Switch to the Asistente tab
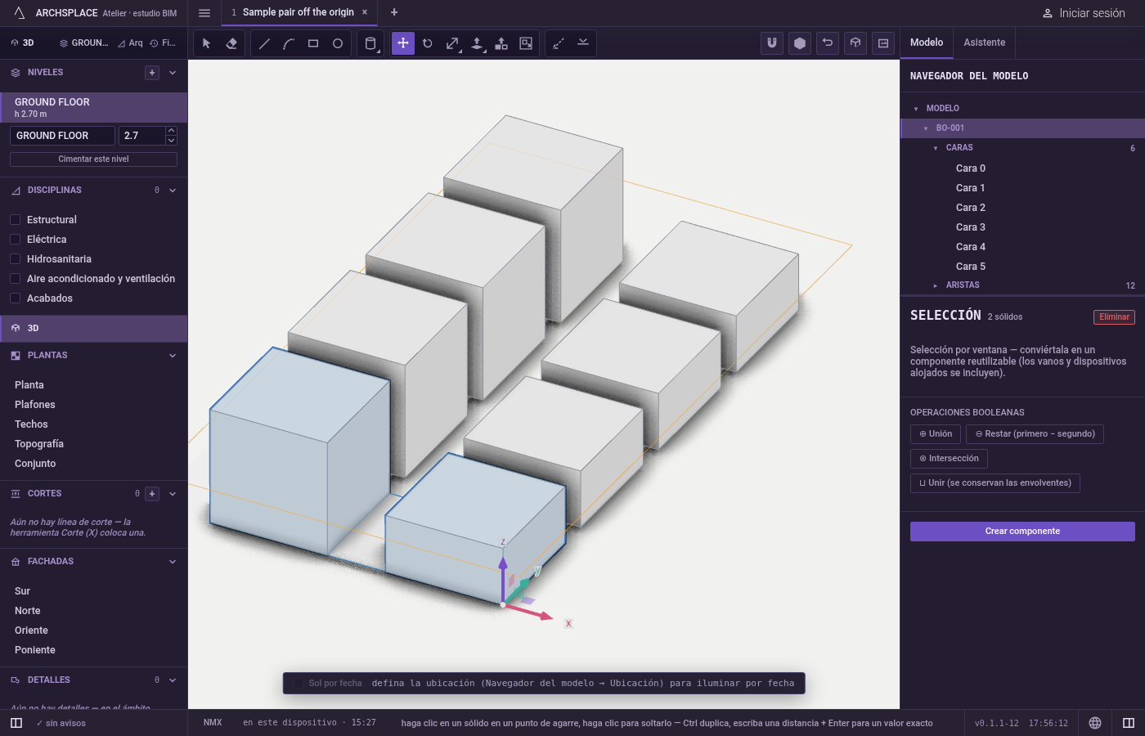Viewport: 1145px width, 736px height. click(x=985, y=43)
